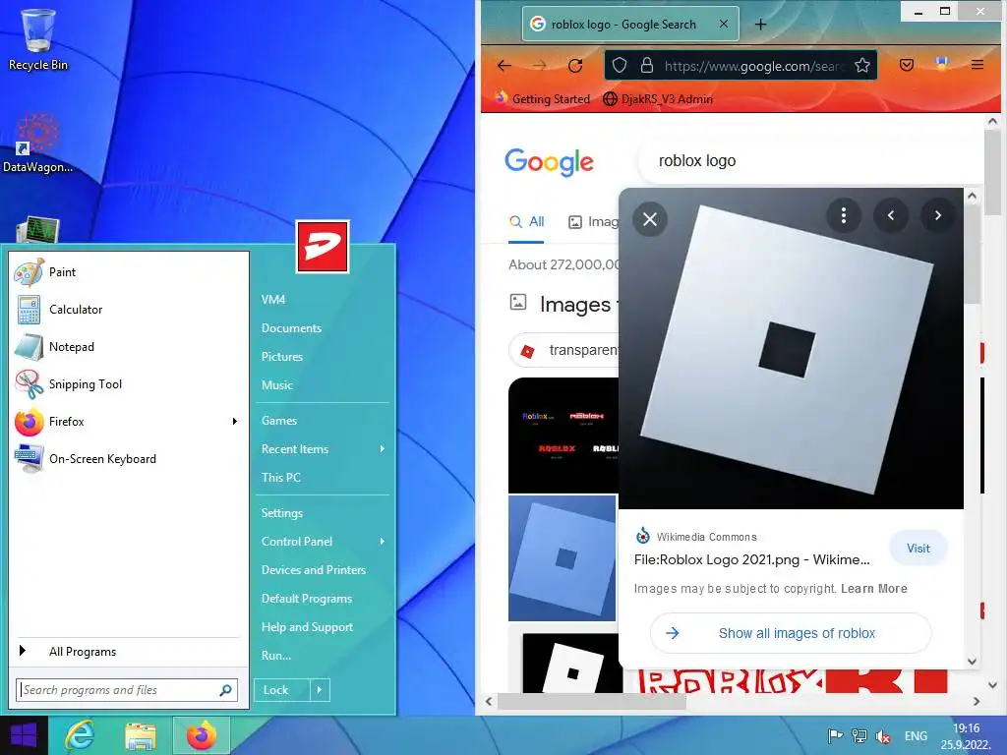This screenshot has height=755, width=1007.
Task: Open Paint from the Start menu
Action: pos(128,272)
